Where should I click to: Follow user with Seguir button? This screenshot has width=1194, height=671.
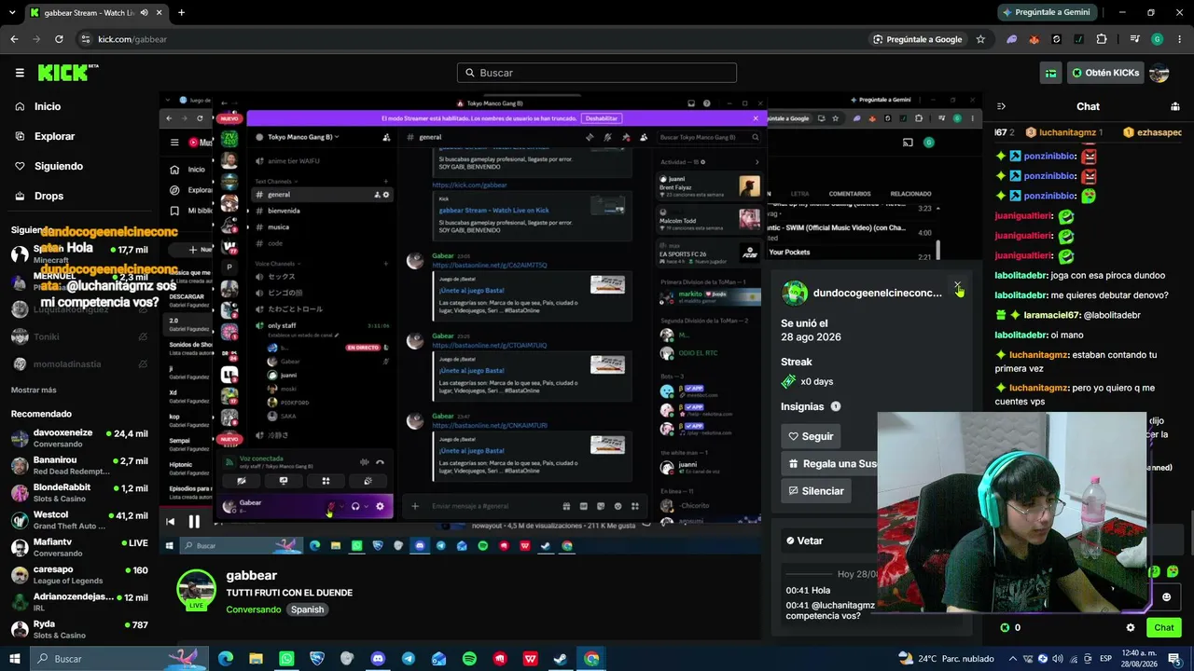(811, 436)
